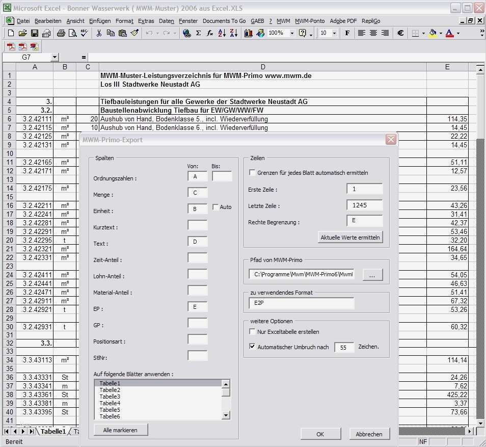Click 'Alle markieren' button
The width and height of the screenshot is (486, 447).
click(121, 430)
